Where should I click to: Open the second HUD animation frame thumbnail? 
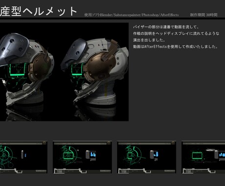pos(82,157)
